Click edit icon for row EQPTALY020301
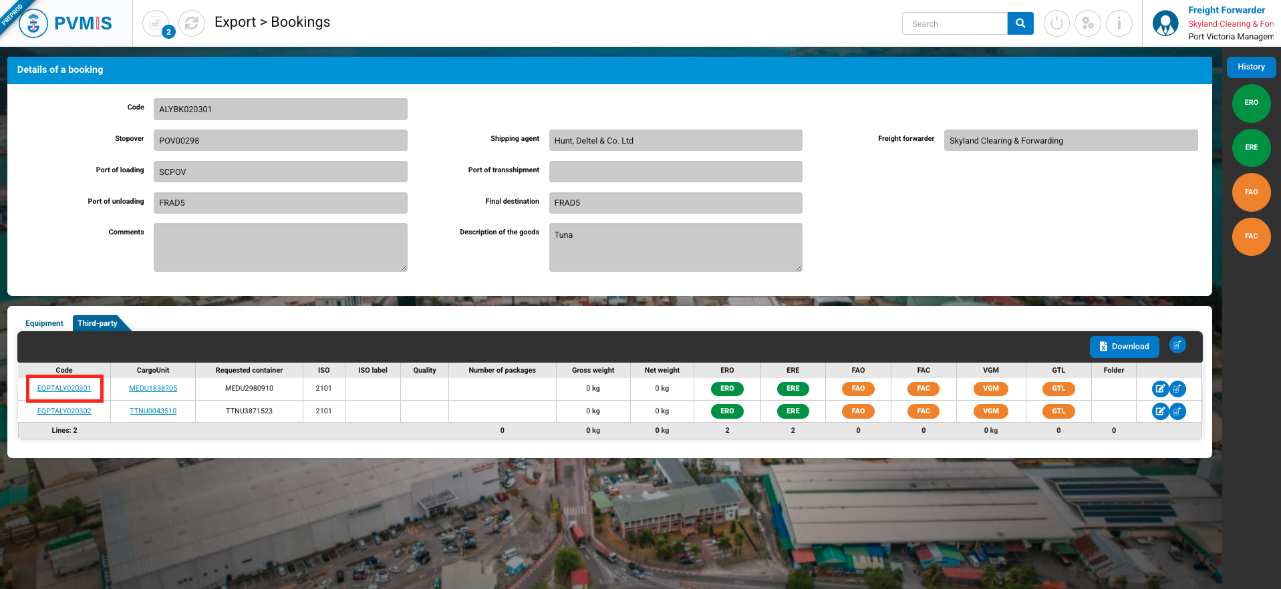Screen dimensions: 1281x589 pos(1160,389)
